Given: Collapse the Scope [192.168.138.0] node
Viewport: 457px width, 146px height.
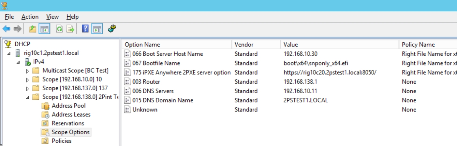Looking at the screenshot, I should pos(28,97).
